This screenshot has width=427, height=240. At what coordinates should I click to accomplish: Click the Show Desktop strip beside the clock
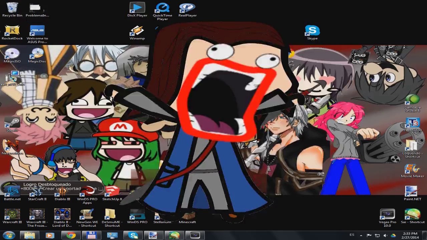point(425,235)
